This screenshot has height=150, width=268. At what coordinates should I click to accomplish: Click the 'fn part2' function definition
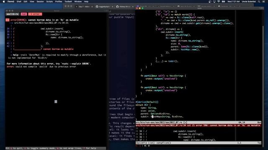click(x=163, y=87)
